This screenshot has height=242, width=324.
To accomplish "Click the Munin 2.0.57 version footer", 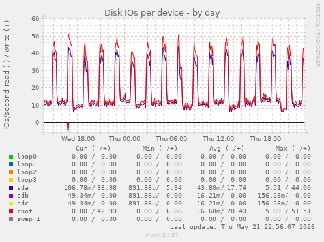I will pyautogui.click(x=162, y=235).
